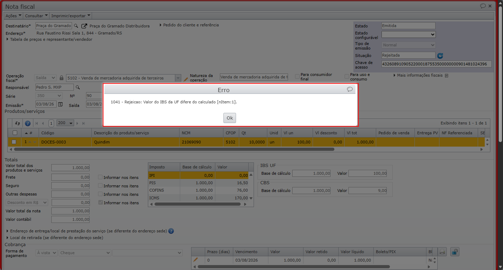Go to first page of products grid
503x270 pixels.
[37, 123]
